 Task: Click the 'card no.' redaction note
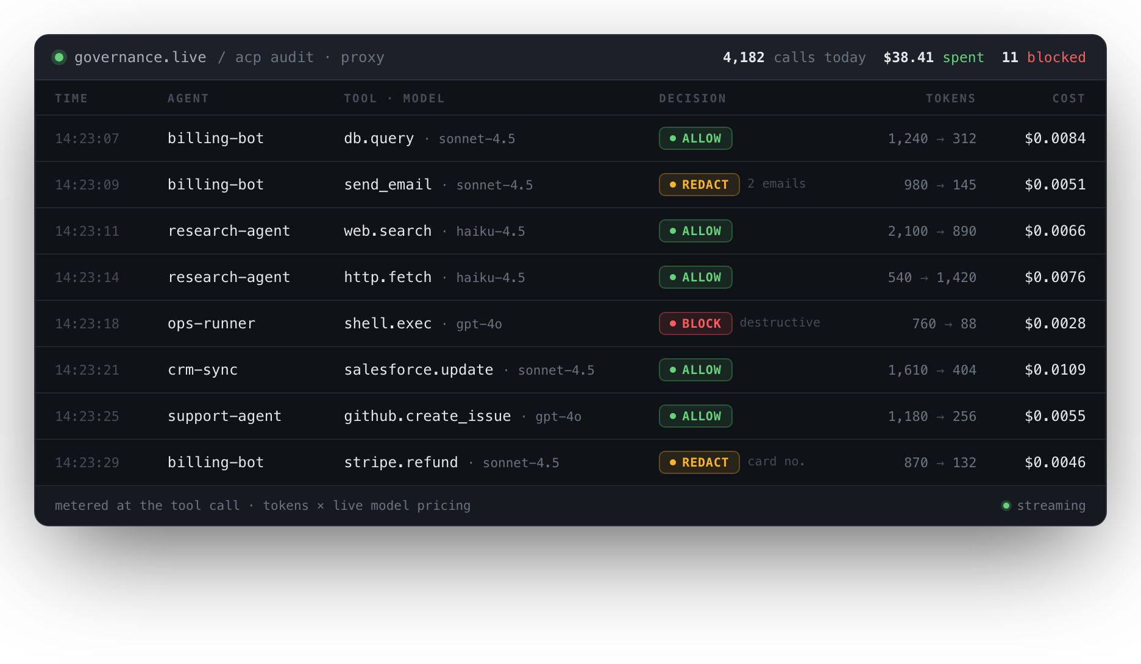point(777,462)
